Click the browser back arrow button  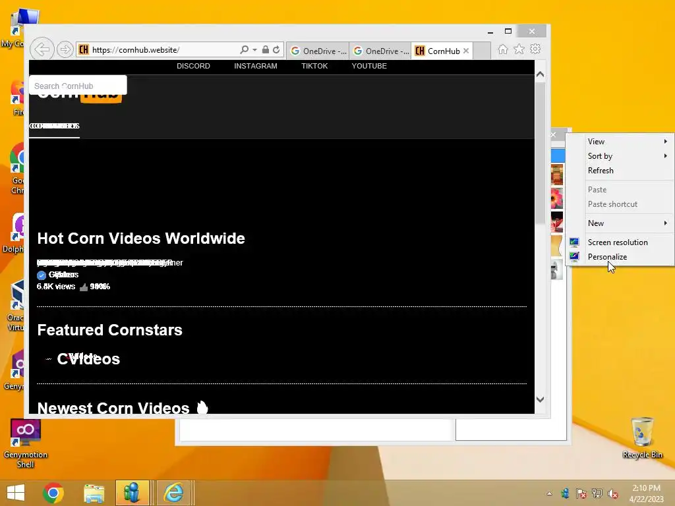42,49
